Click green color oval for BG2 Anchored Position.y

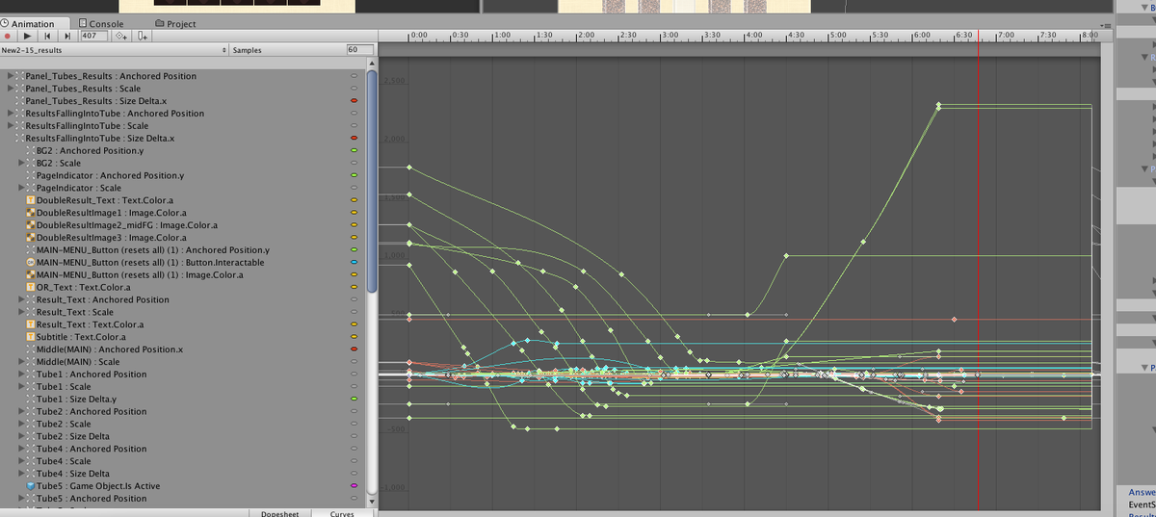[x=355, y=151]
